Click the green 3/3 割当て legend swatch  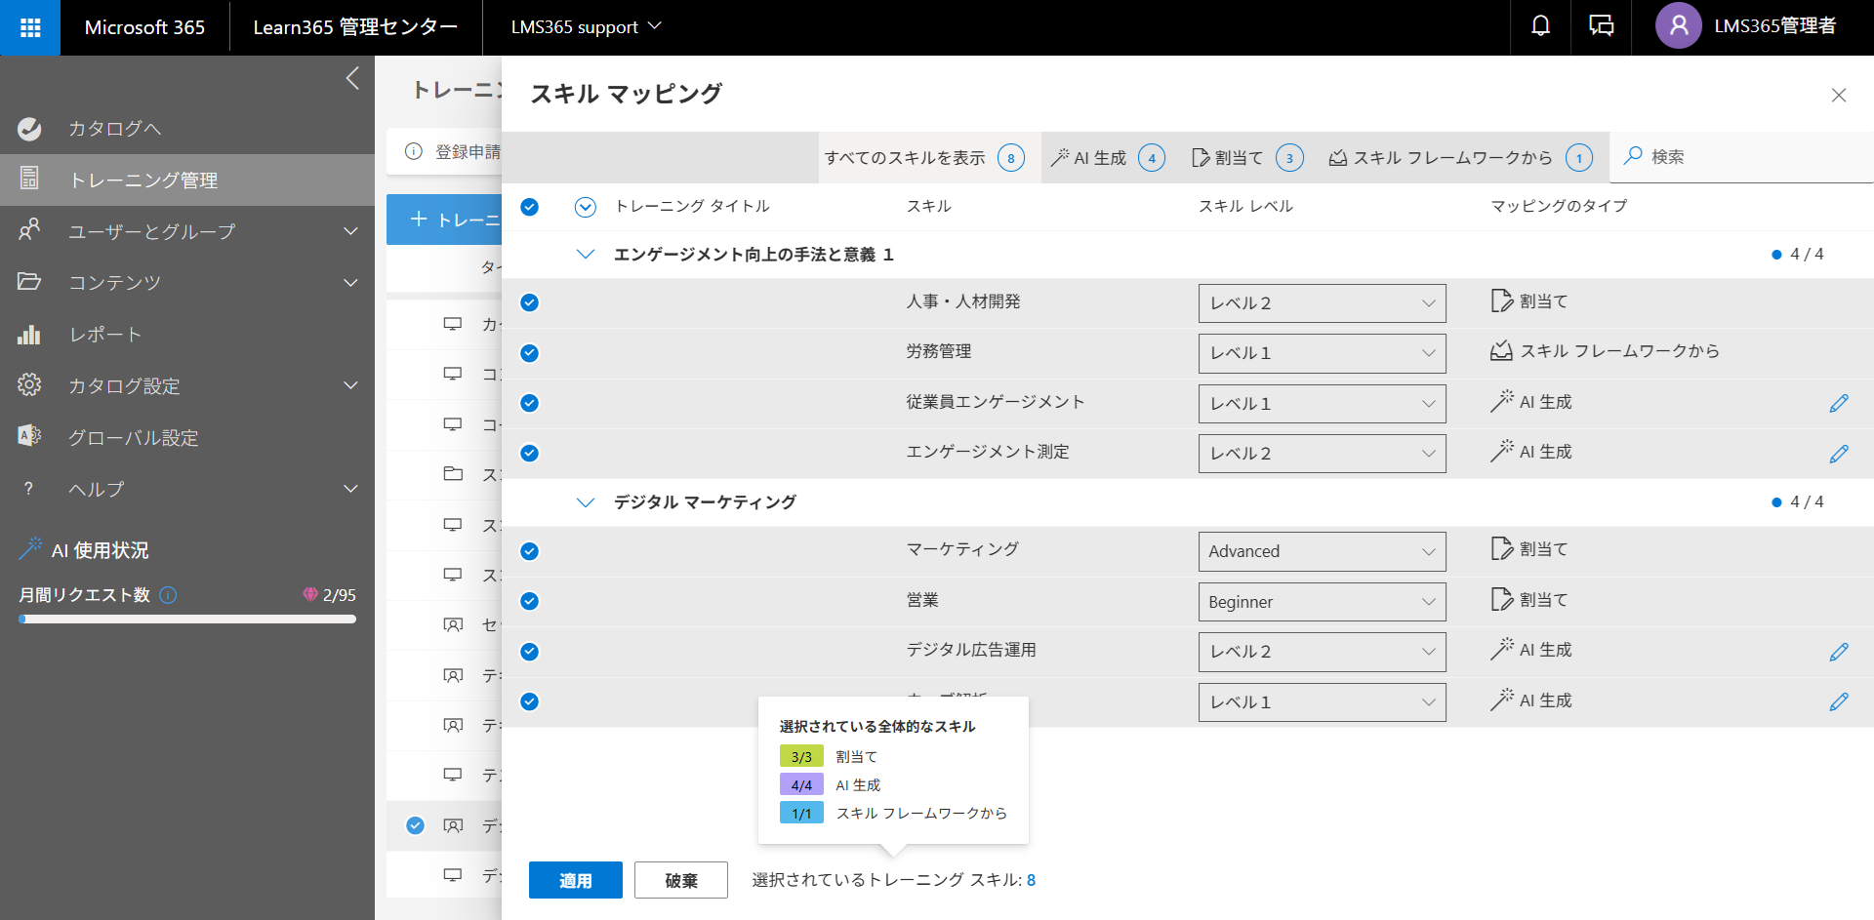click(x=801, y=756)
